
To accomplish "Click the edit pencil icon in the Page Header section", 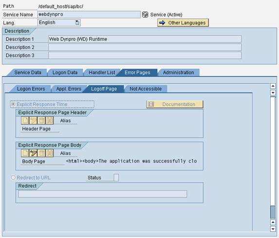I will coord(33,120).
